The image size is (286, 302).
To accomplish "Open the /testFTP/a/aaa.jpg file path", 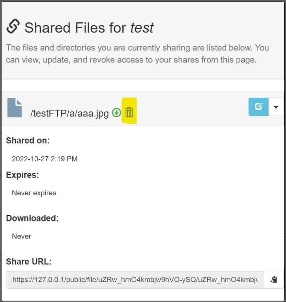I will click(69, 113).
